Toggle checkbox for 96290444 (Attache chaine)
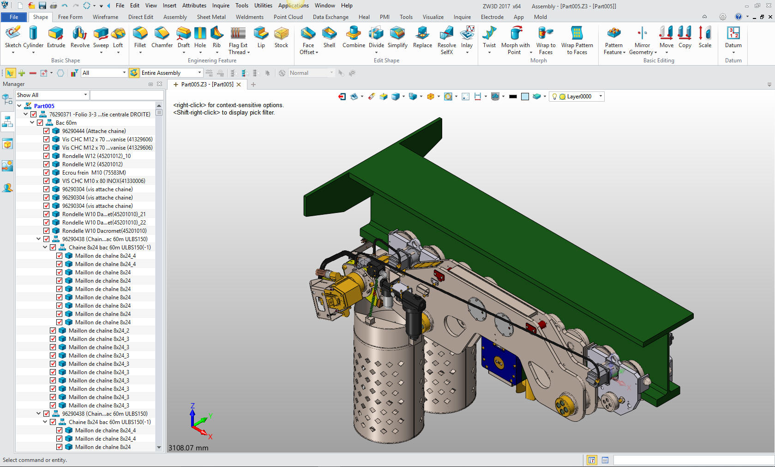This screenshot has height=467, width=775. (x=47, y=131)
